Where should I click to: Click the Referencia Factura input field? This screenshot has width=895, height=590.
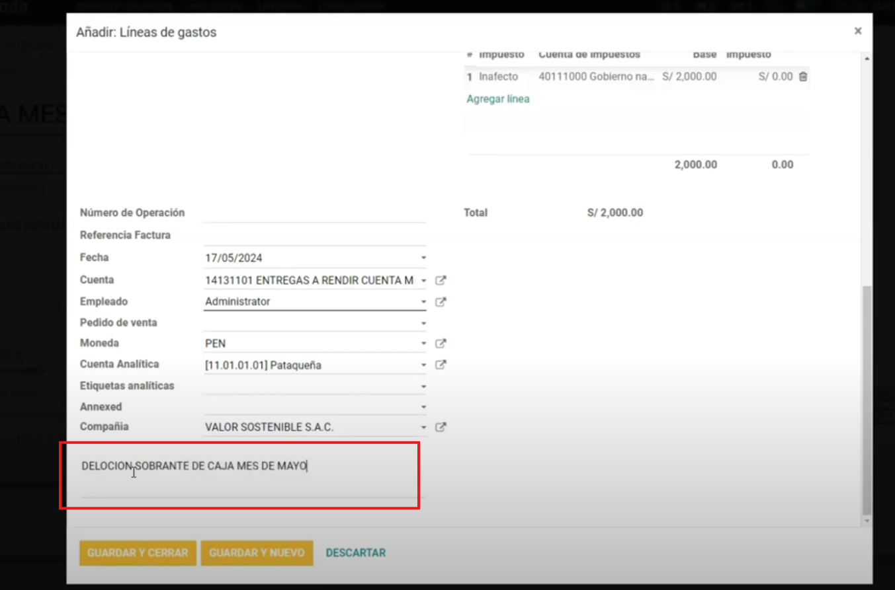(x=314, y=236)
